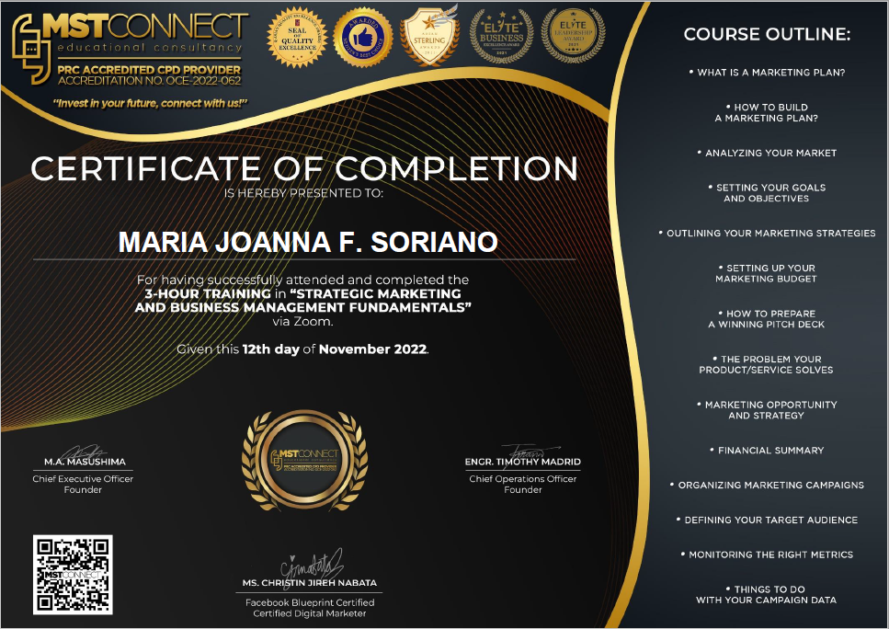889x629 pixels.
Task: Select the 'ANALYZING YOUR MARKET' bullet
Action: coord(769,154)
